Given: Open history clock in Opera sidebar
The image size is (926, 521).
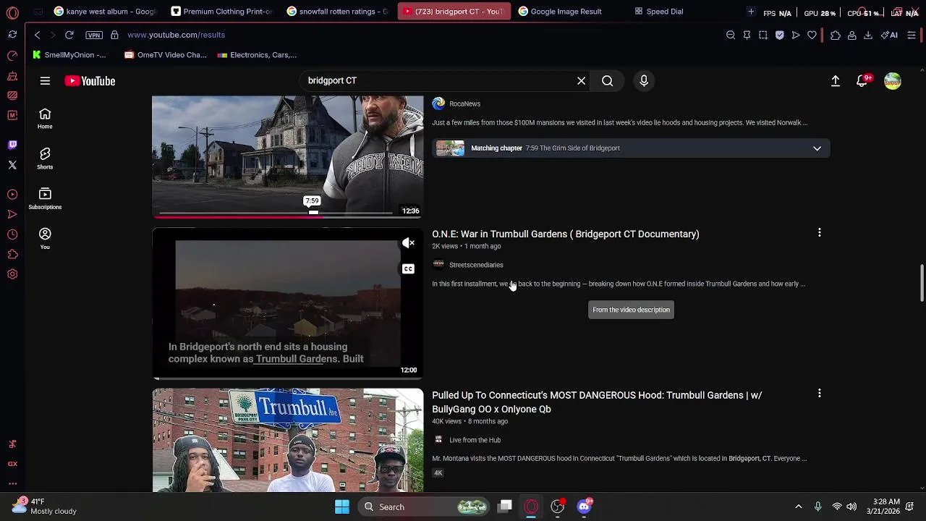Looking at the screenshot, I should click(12, 234).
